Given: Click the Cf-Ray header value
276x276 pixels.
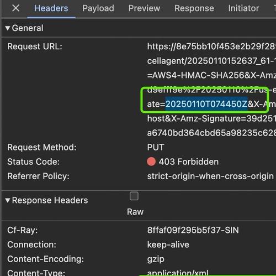Looking at the screenshot, I should pyautogui.click(x=193, y=230).
